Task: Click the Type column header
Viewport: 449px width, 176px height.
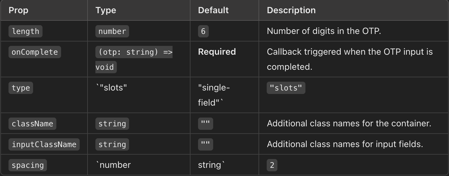Action: pos(106,10)
